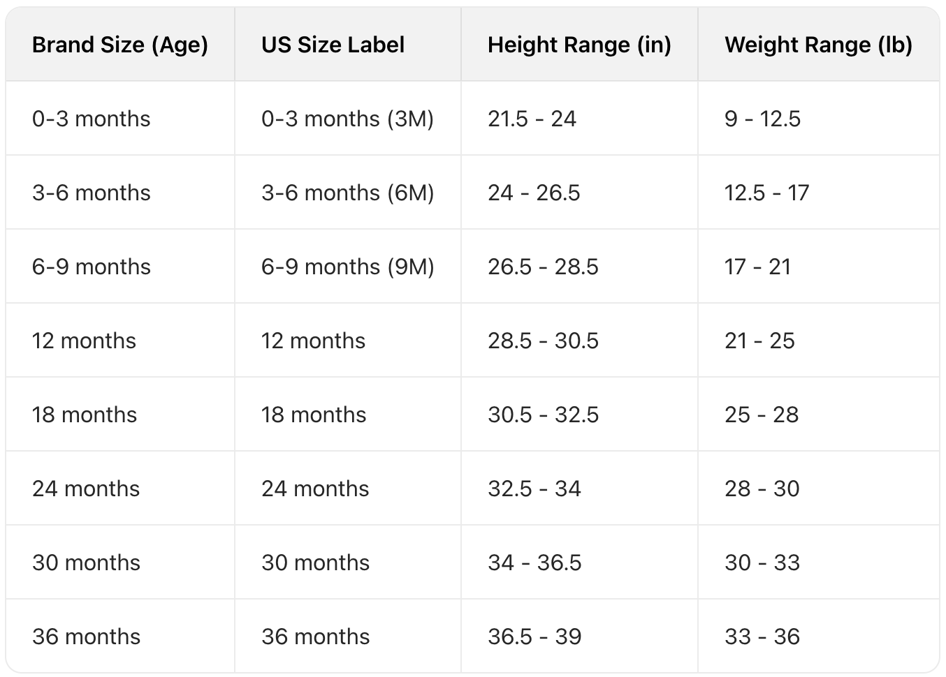946x677 pixels.
Task: Select the 21 - 25 weight cell
Action: (x=759, y=341)
